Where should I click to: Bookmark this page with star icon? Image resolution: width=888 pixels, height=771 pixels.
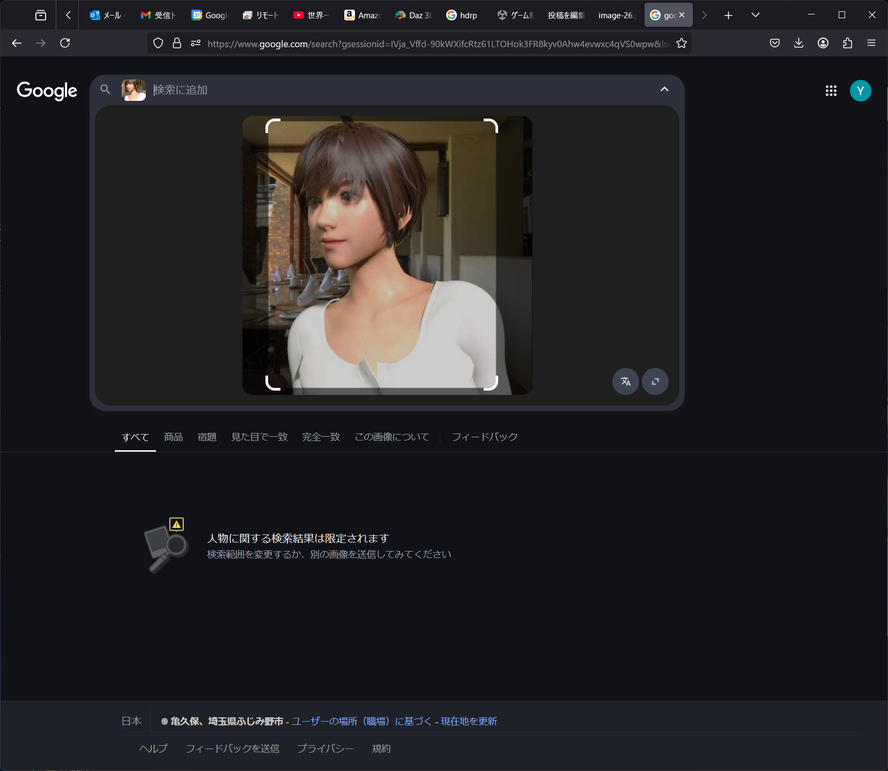(681, 43)
